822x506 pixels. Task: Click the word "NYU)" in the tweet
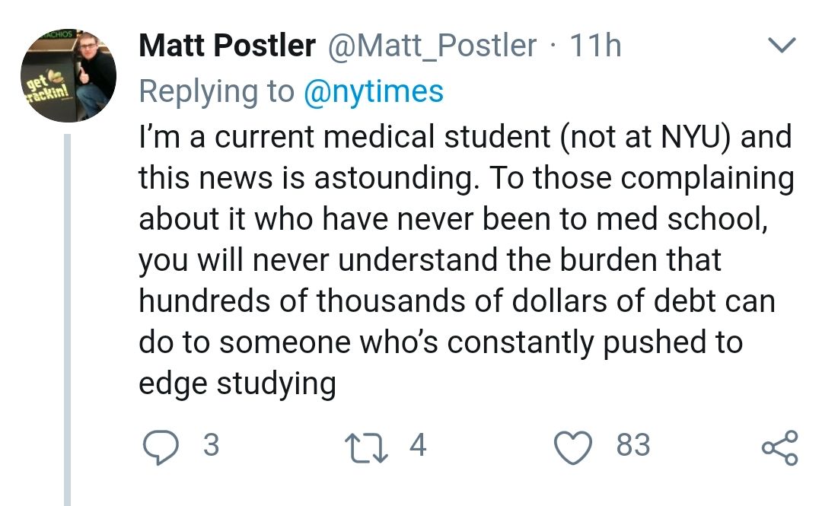coord(685,138)
